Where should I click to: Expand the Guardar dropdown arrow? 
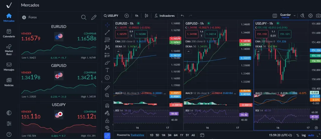295,16
